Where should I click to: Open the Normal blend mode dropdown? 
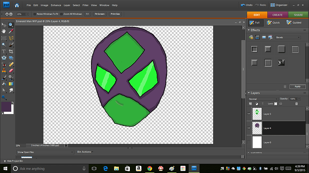click(263, 99)
